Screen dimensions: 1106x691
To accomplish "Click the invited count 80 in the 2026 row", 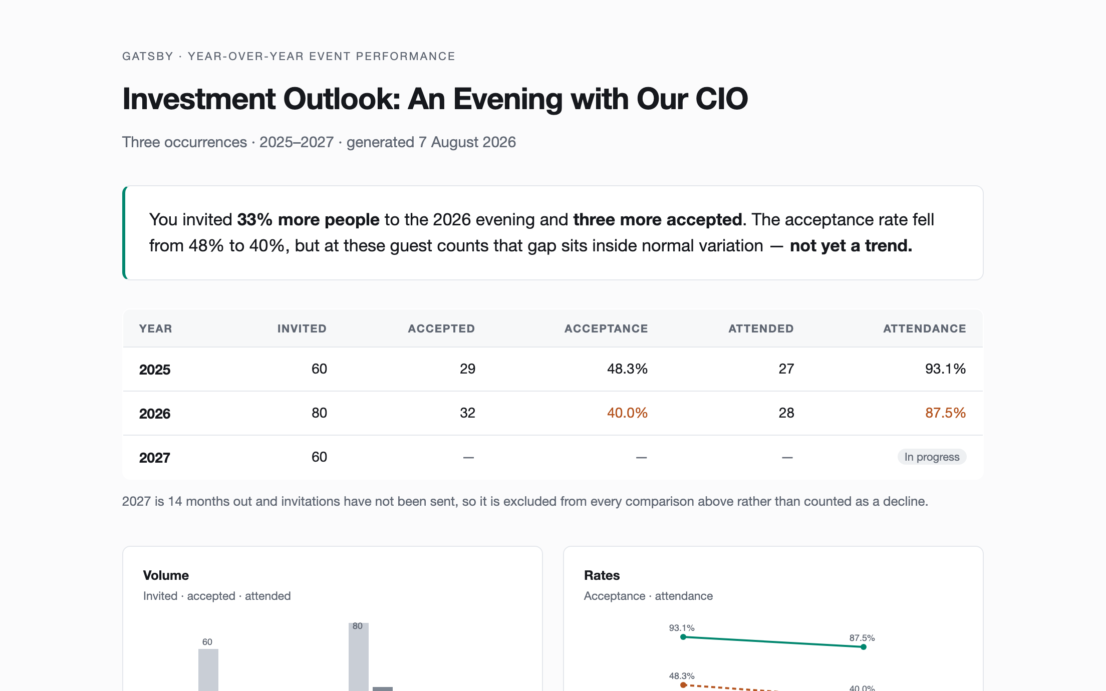I will coord(319,413).
